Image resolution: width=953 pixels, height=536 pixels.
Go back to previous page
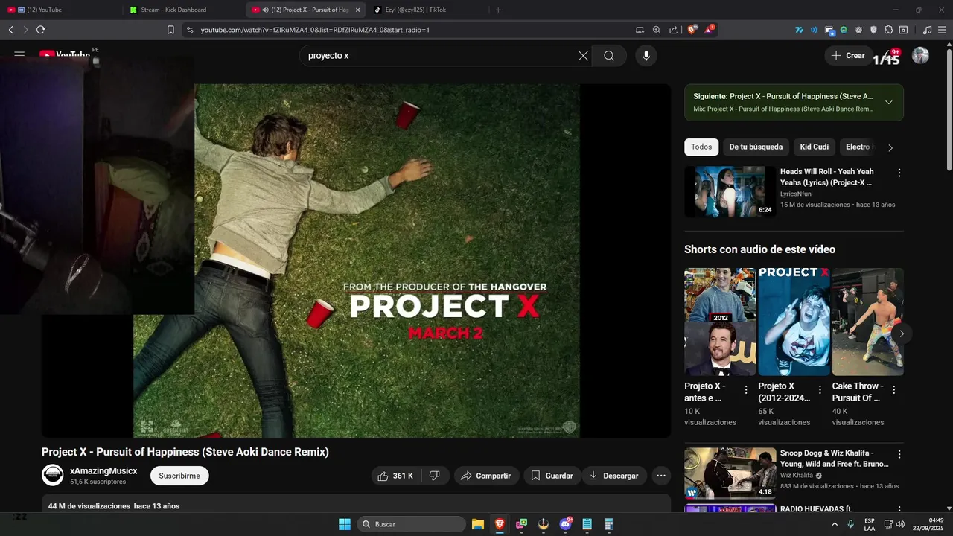10,30
